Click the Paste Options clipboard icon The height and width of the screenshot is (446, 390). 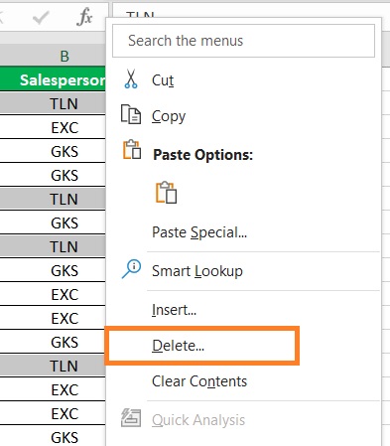(132, 149)
